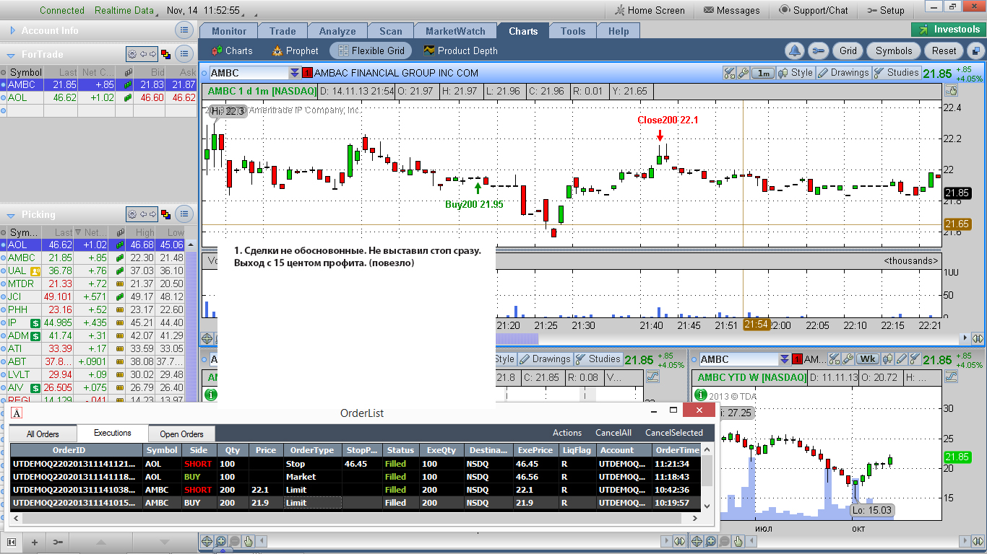Expand the Account Info section
The width and height of the screenshot is (987, 554).
tap(11, 31)
